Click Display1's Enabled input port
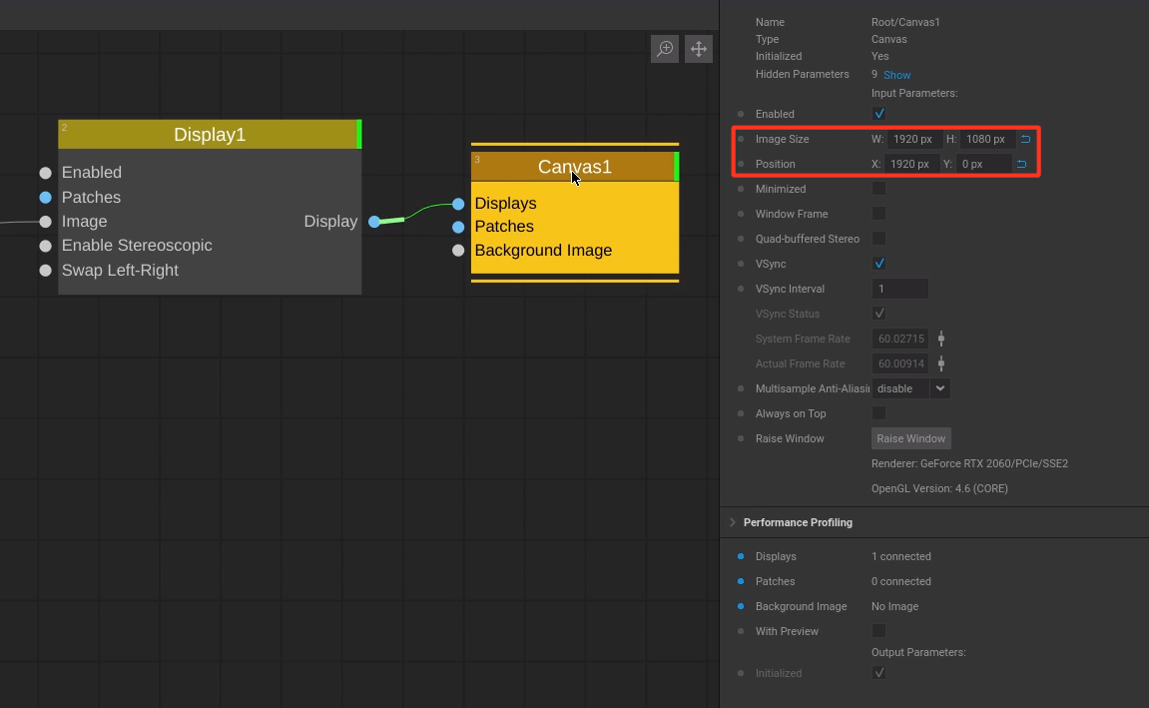Screen dimensions: 1149x708 point(46,172)
